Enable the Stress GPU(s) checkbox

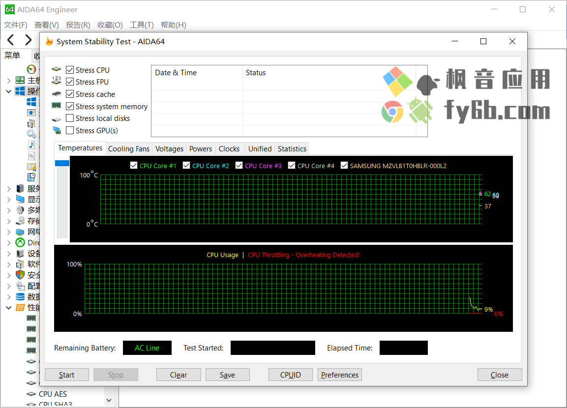[70, 130]
